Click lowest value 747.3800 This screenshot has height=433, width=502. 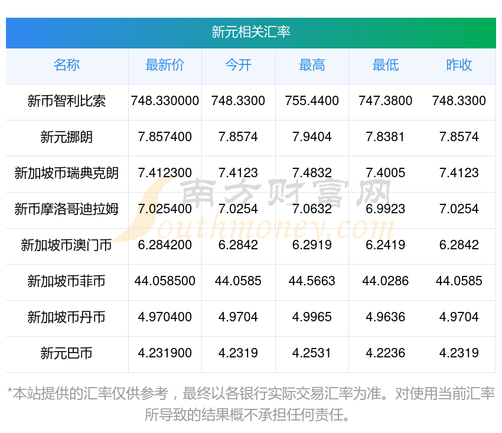(x=386, y=101)
